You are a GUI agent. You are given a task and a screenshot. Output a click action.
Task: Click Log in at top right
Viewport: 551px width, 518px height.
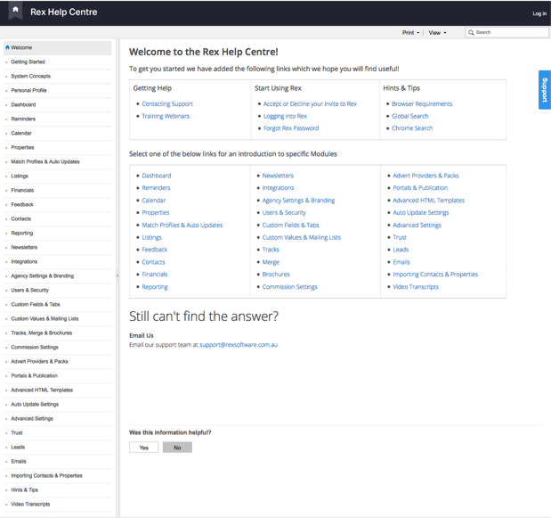coord(539,13)
